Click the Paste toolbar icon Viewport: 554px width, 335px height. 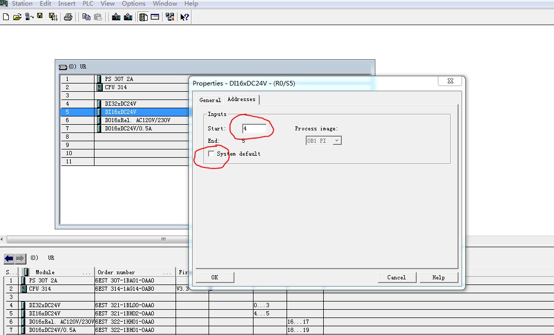98,16
